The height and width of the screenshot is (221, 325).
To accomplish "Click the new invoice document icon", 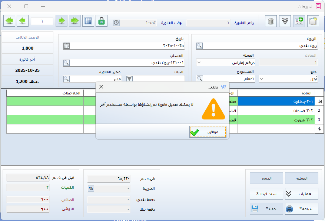I will coord(313,21).
